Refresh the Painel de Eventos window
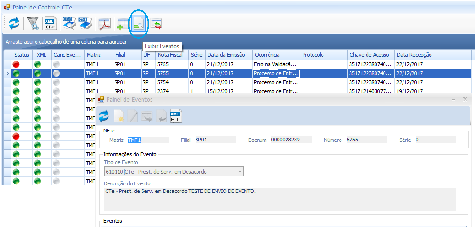This screenshot has height=227, width=475. tap(104, 116)
